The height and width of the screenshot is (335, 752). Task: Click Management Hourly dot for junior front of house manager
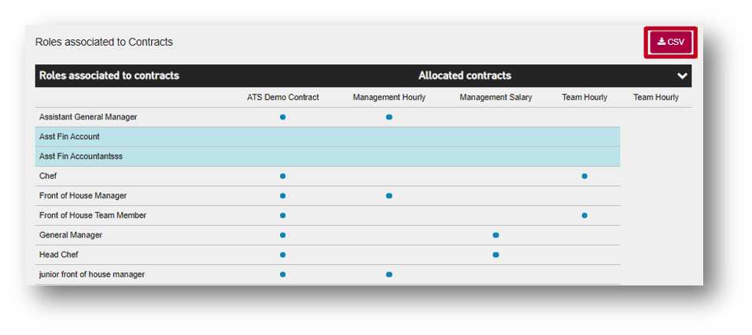(389, 274)
